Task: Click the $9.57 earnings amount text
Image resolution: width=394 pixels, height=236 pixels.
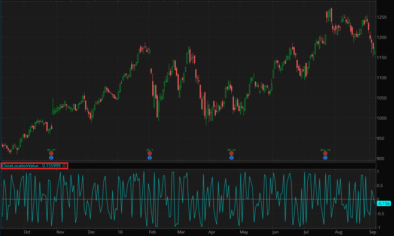Action: pyautogui.click(x=51, y=150)
